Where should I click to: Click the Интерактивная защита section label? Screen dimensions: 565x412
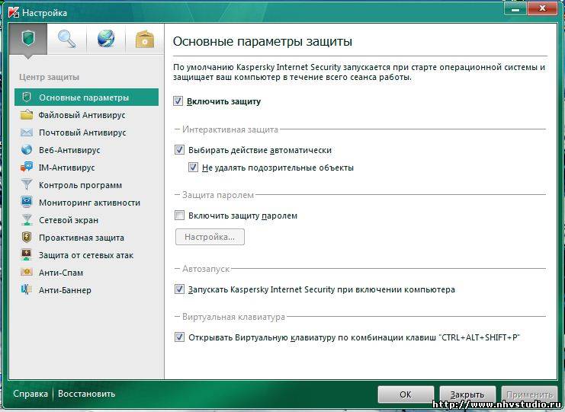230,129
